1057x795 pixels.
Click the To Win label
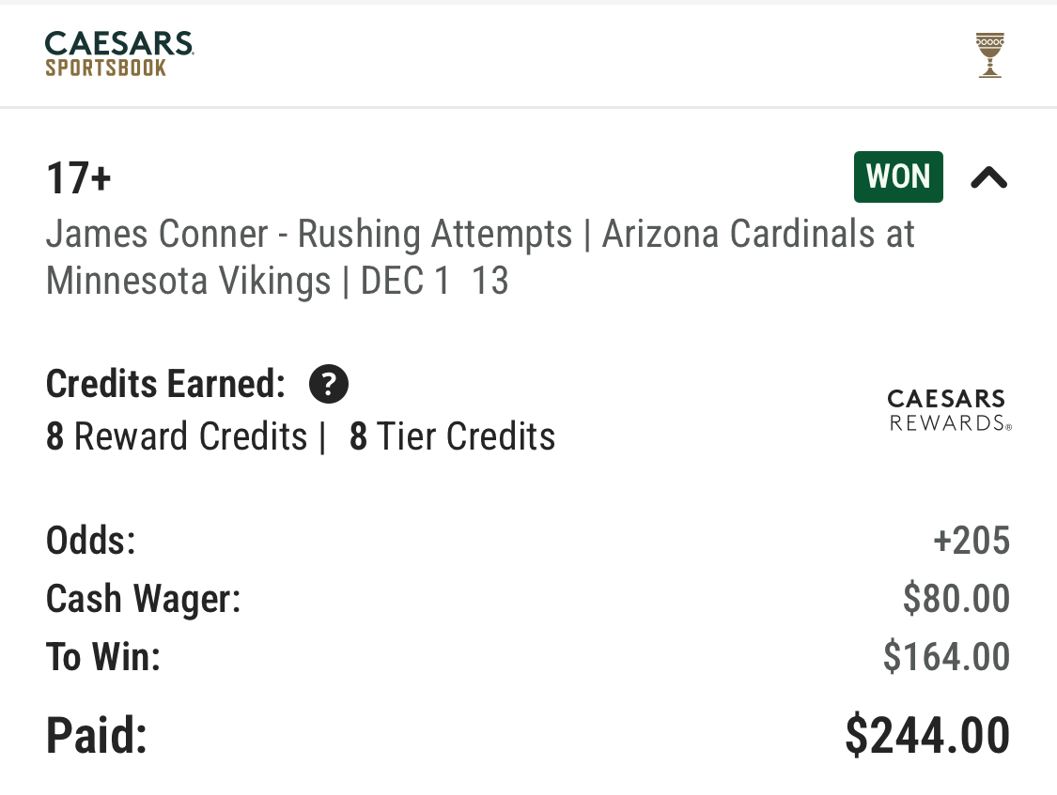pos(103,657)
